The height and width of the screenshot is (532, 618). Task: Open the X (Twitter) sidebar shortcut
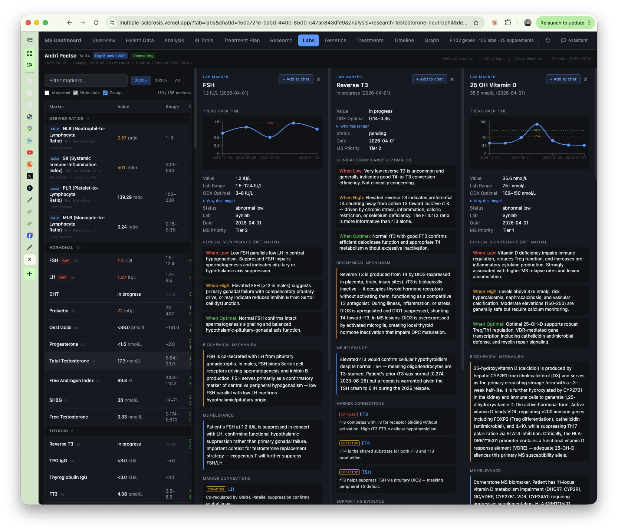pos(30,176)
